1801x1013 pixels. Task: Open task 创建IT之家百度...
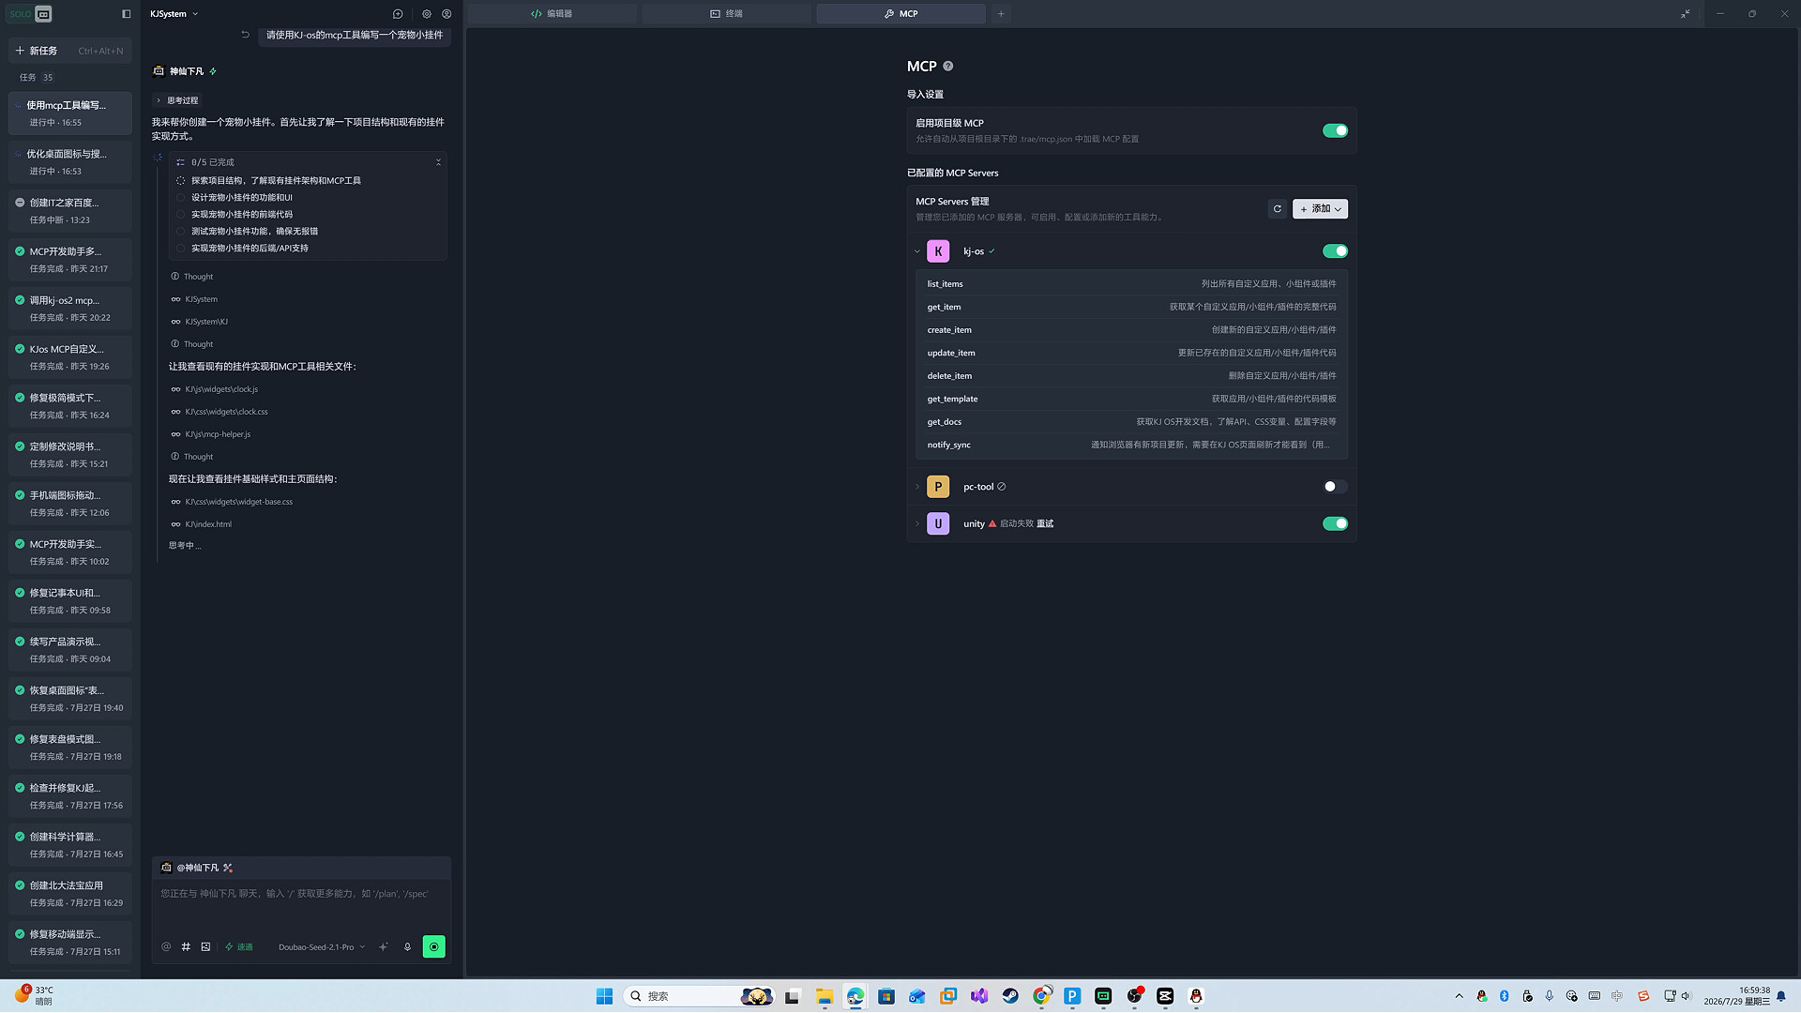pos(70,211)
